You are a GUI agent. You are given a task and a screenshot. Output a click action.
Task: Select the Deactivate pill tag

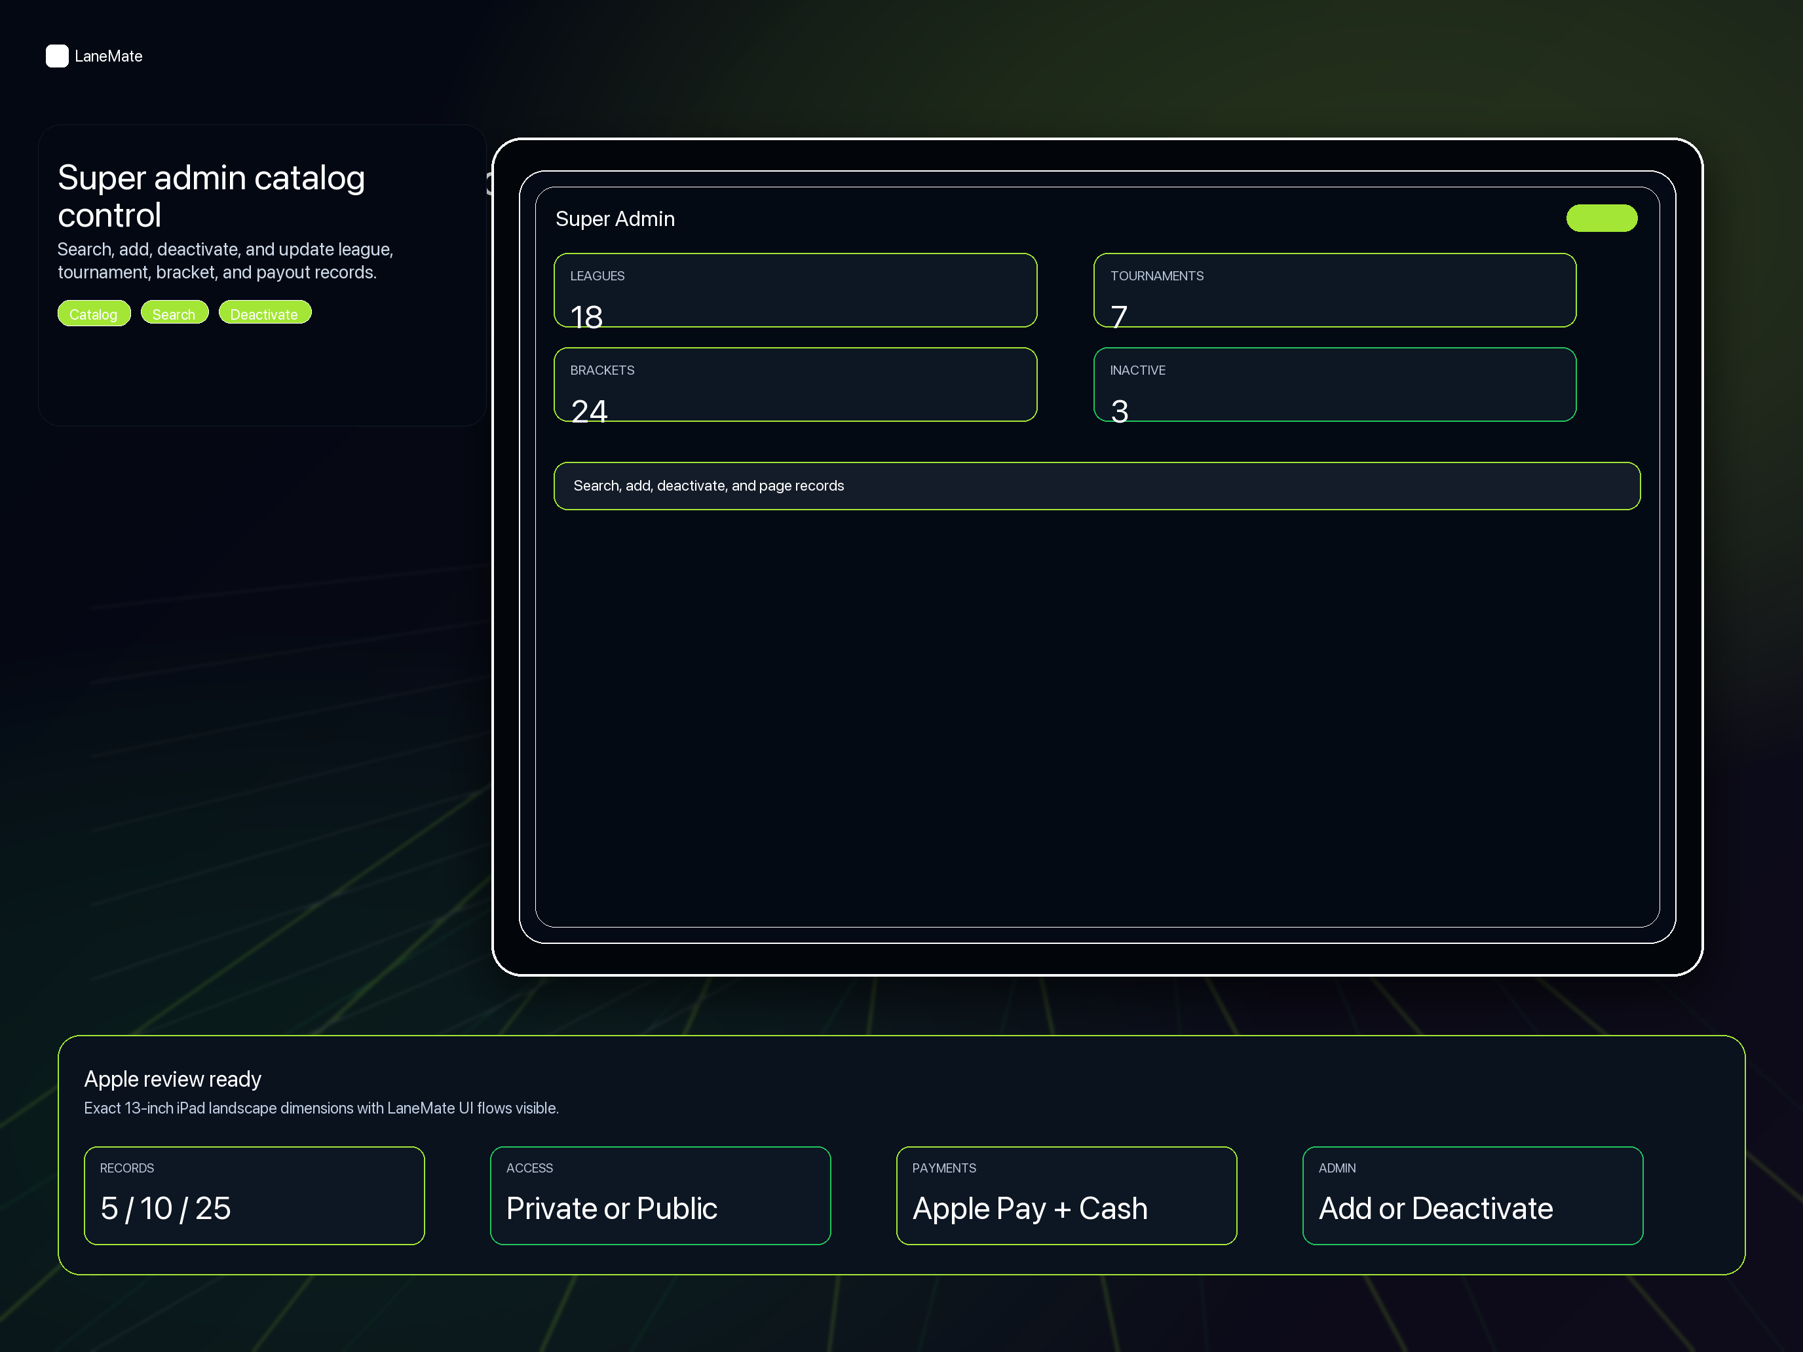click(x=265, y=313)
